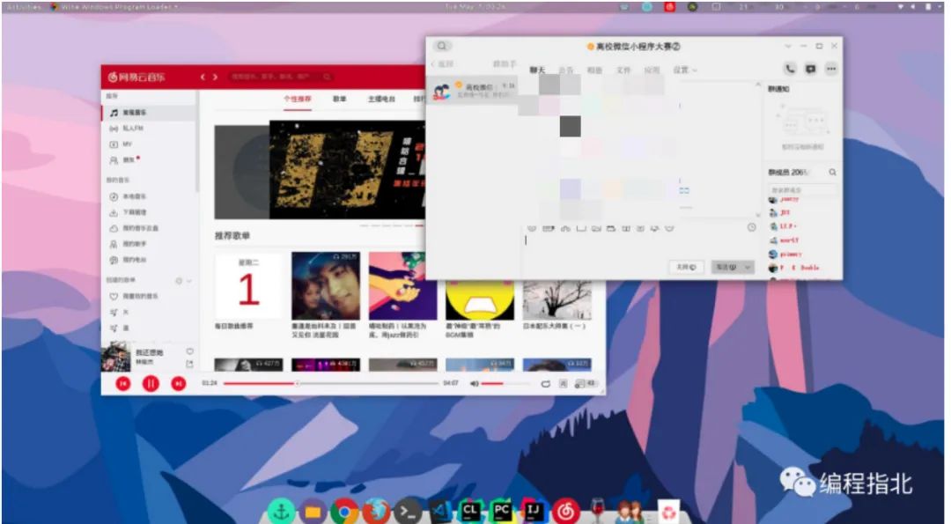
Task: Open 私人FM in NetEase sidebar
Action: click(149, 129)
